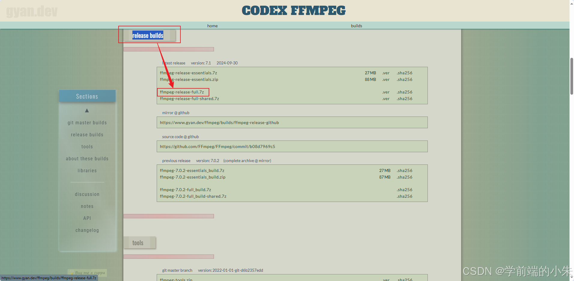Open discussion from the sidebar
This screenshot has height=281, width=574.
pyautogui.click(x=87, y=194)
